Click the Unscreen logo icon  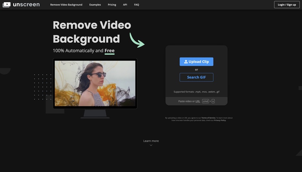coord(6,5)
